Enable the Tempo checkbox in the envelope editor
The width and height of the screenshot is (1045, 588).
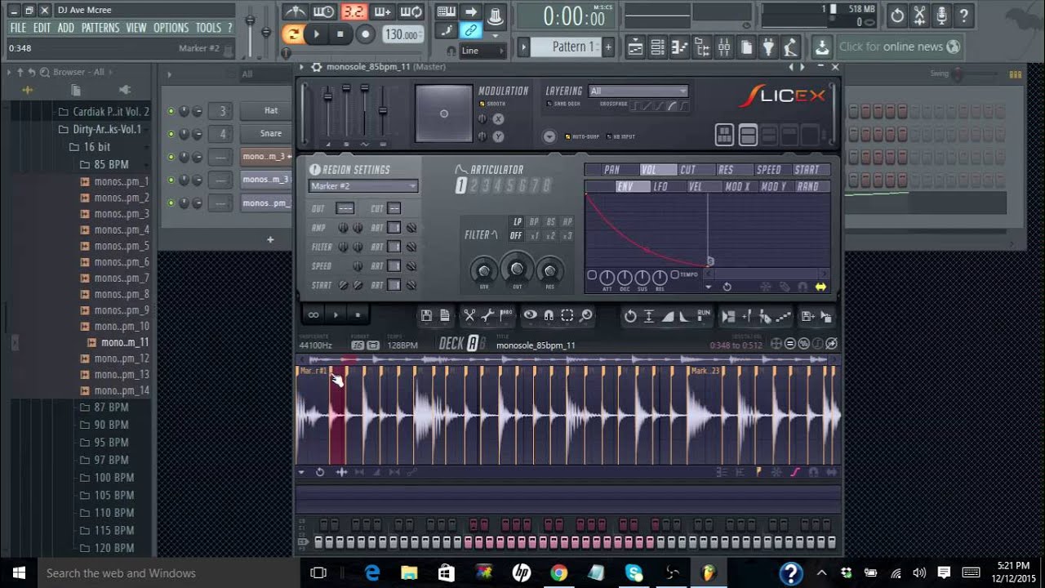pos(674,275)
